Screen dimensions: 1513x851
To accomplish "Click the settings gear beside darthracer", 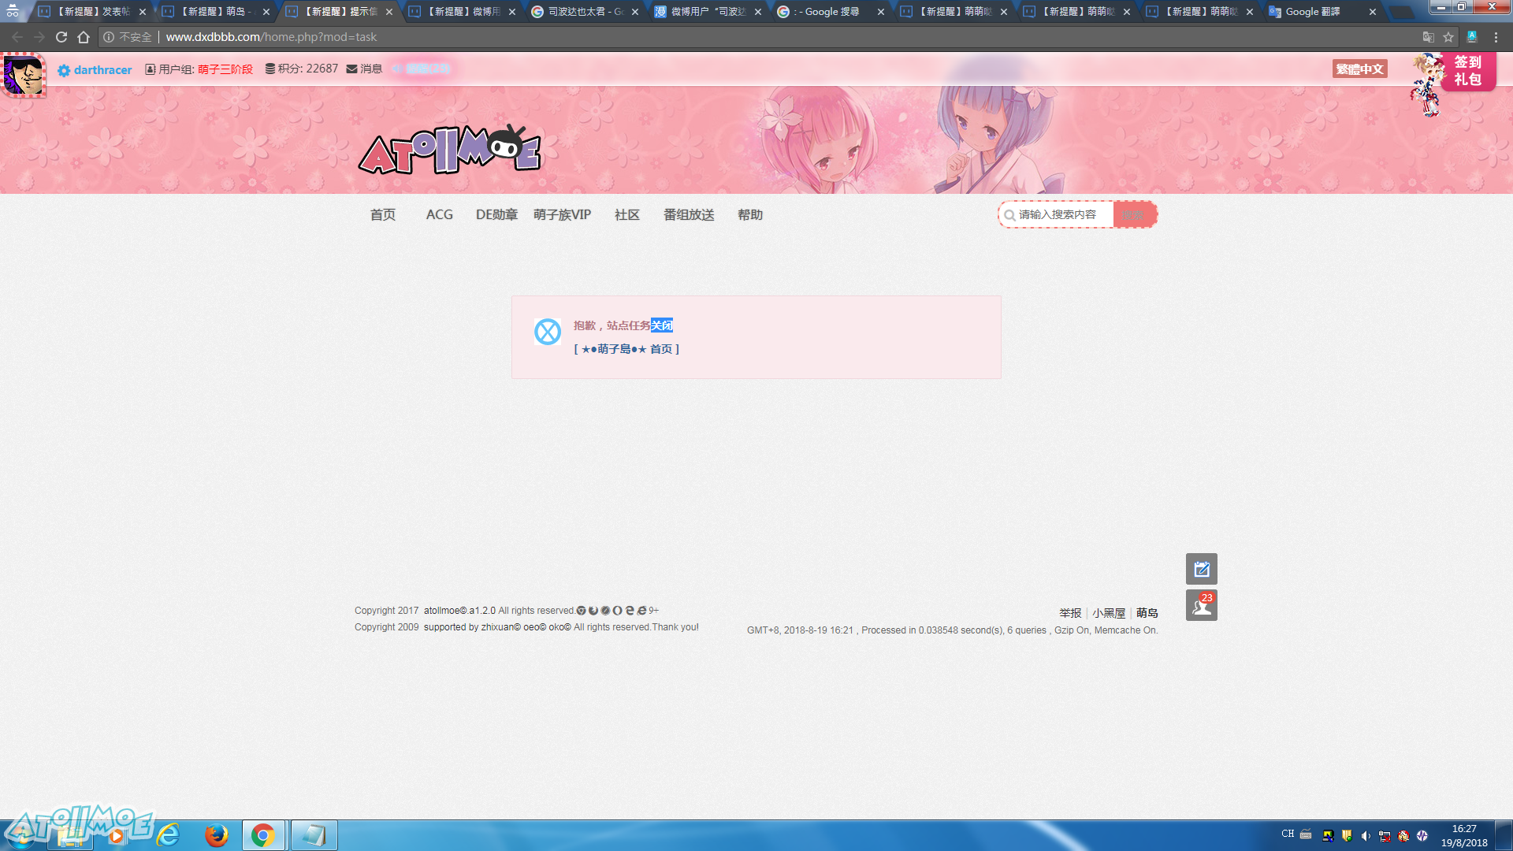I will [64, 70].
